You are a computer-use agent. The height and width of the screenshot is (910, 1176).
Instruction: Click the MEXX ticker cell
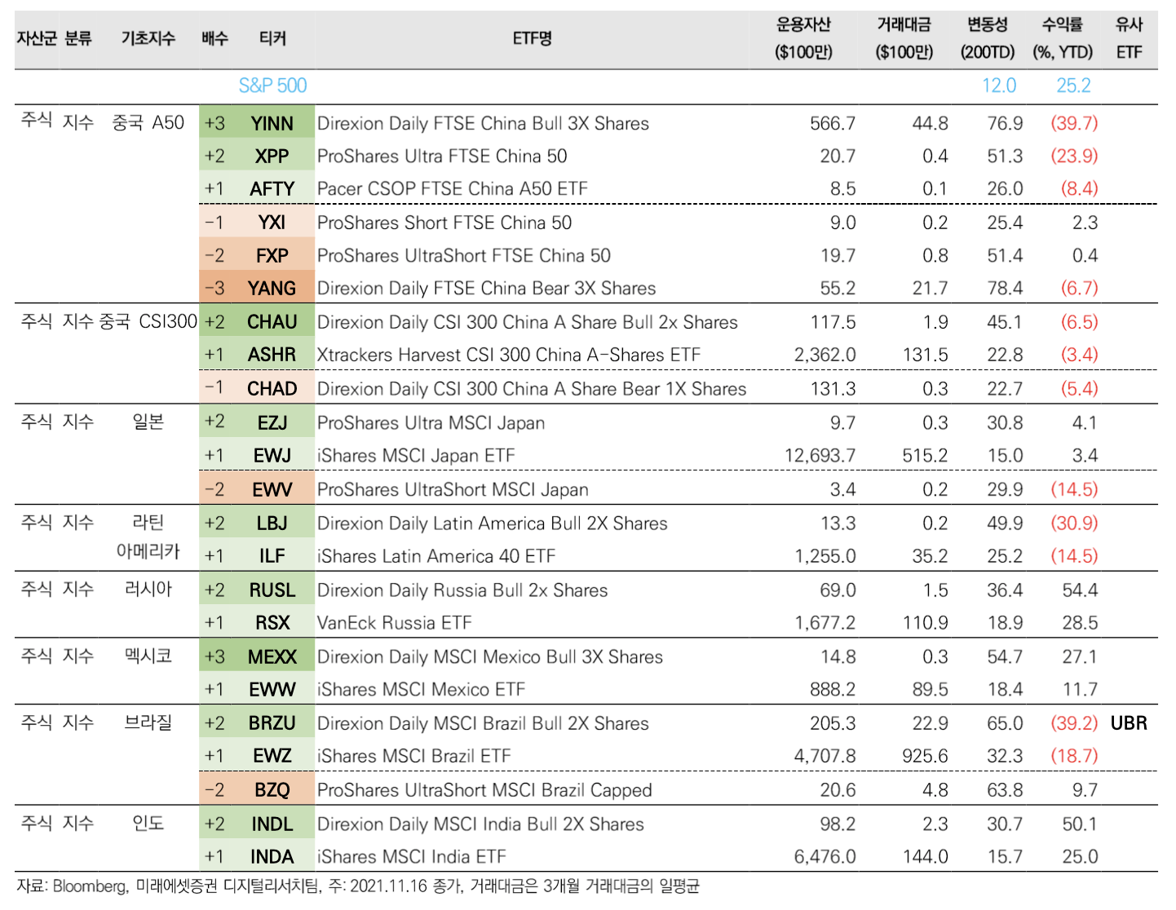pyautogui.click(x=272, y=657)
